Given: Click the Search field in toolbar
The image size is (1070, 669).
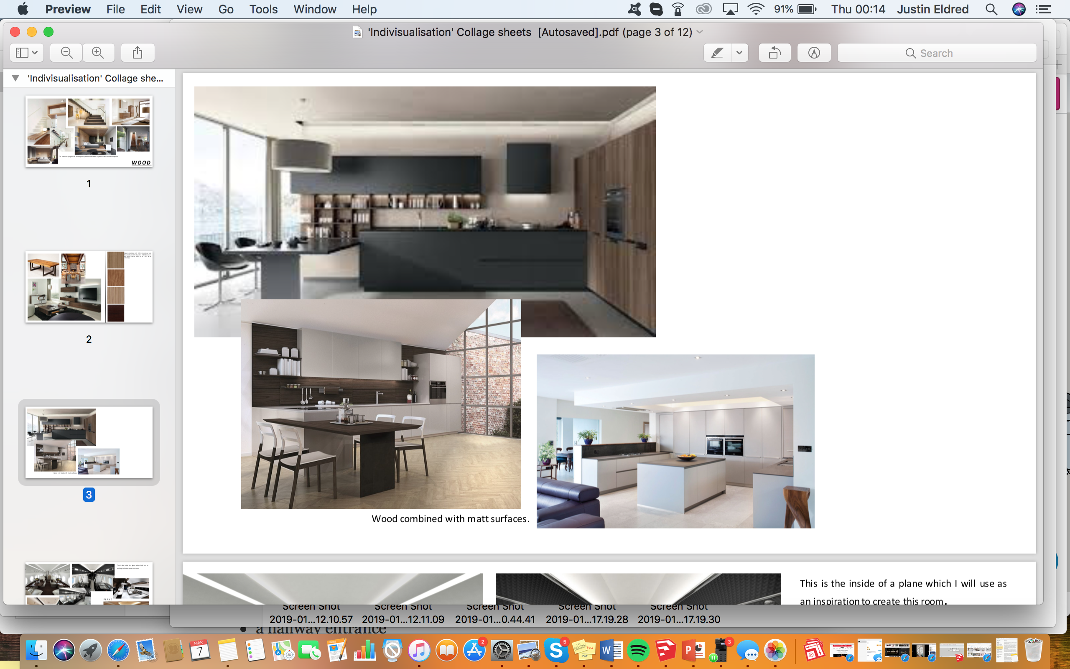Looking at the screenshot, I should [x=937, y=53].
